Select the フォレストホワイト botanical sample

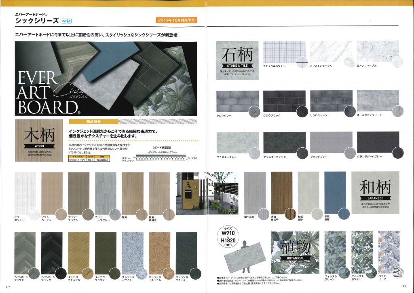362,252
